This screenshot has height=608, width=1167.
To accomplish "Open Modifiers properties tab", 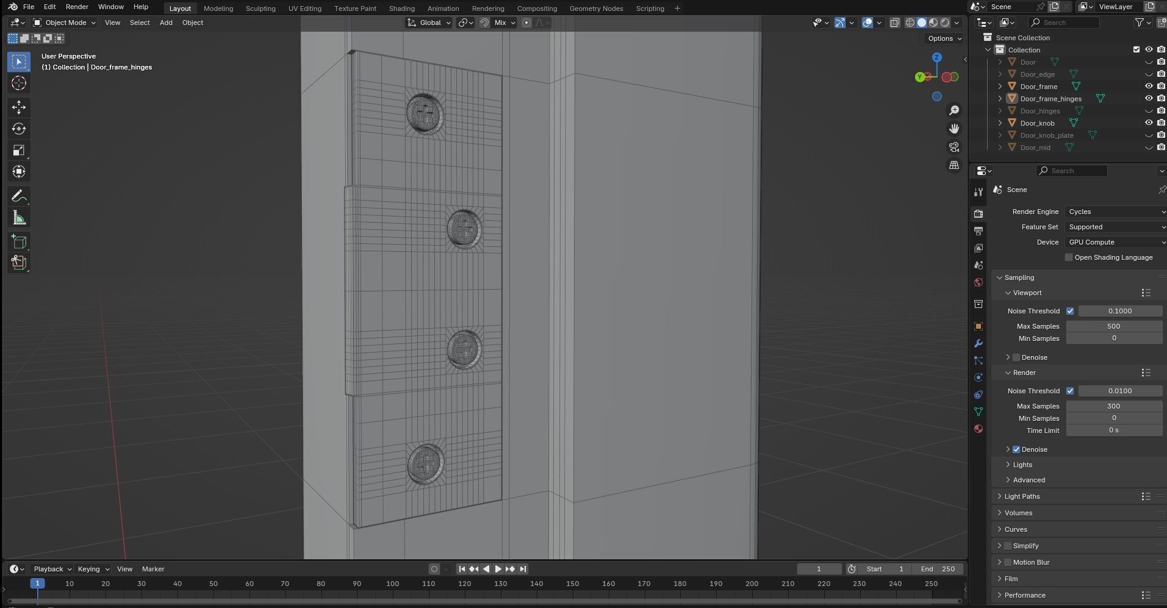I will [x=978, y=343].
